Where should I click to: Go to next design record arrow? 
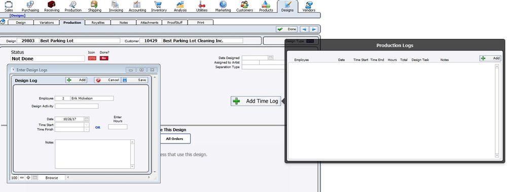click(314, 29)
